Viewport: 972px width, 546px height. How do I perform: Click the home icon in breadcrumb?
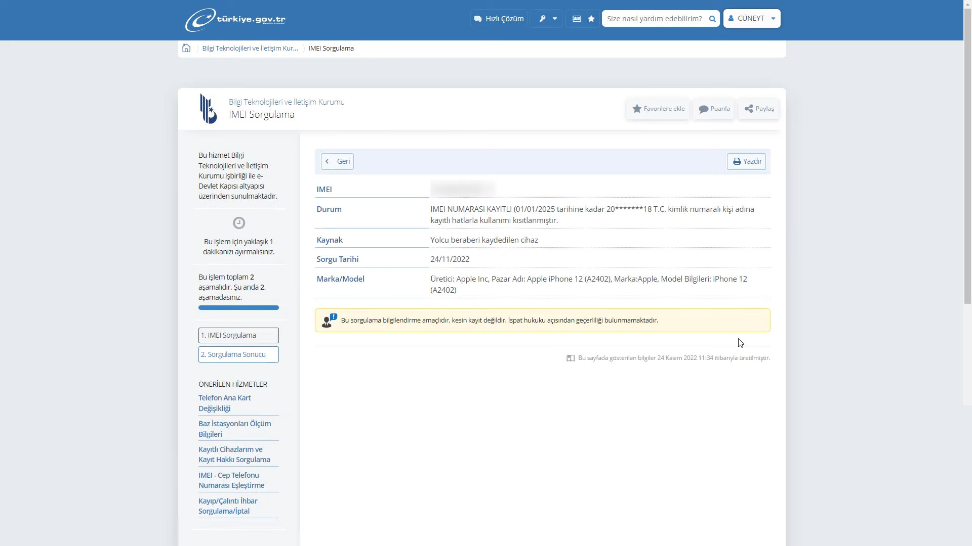(186, 48)
